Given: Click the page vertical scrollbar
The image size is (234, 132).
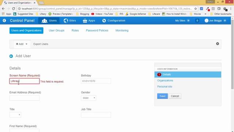Looking at the screenshot, I should (233, 54).
